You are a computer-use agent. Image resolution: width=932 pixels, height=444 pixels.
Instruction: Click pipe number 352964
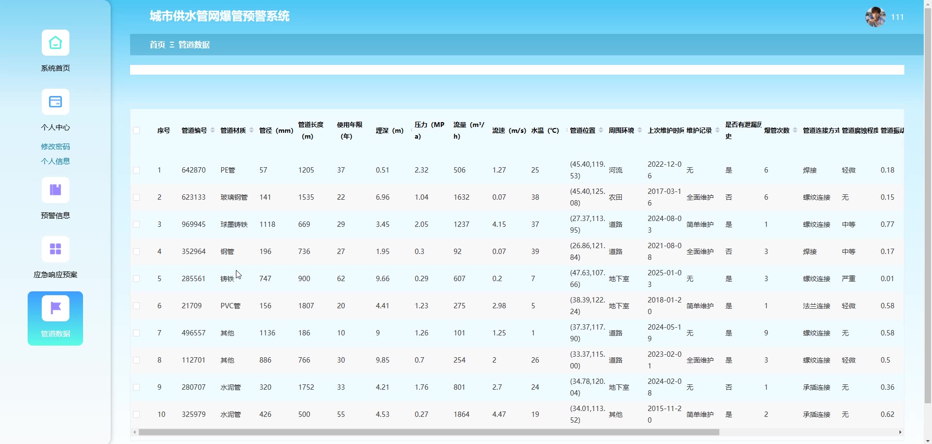point(194,252)
